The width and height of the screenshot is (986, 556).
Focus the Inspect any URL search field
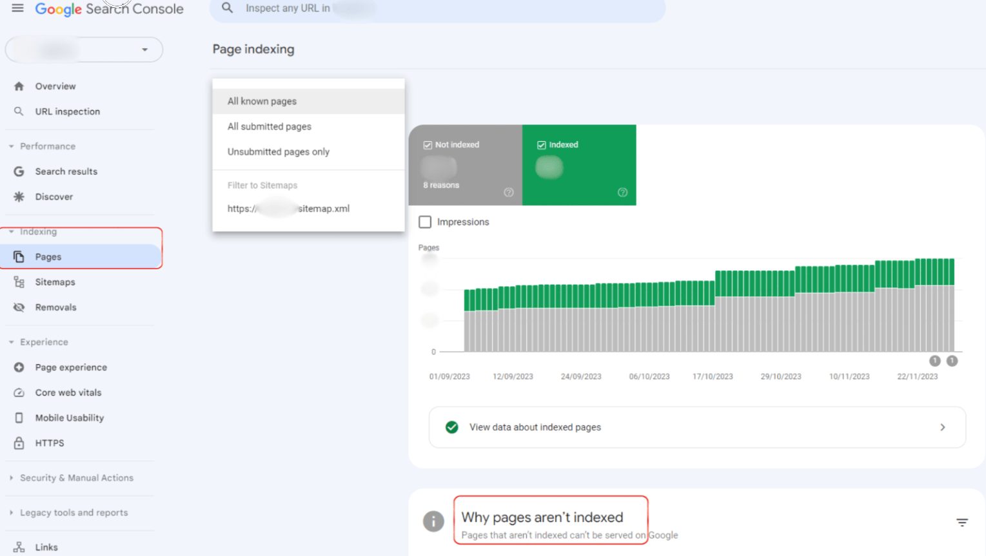[437, 9]
